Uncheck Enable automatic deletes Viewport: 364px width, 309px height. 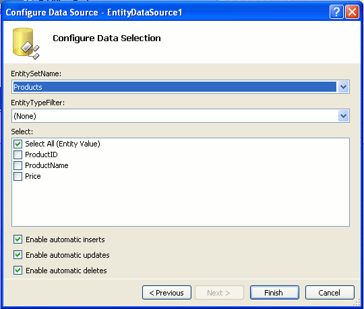point(18,271)
